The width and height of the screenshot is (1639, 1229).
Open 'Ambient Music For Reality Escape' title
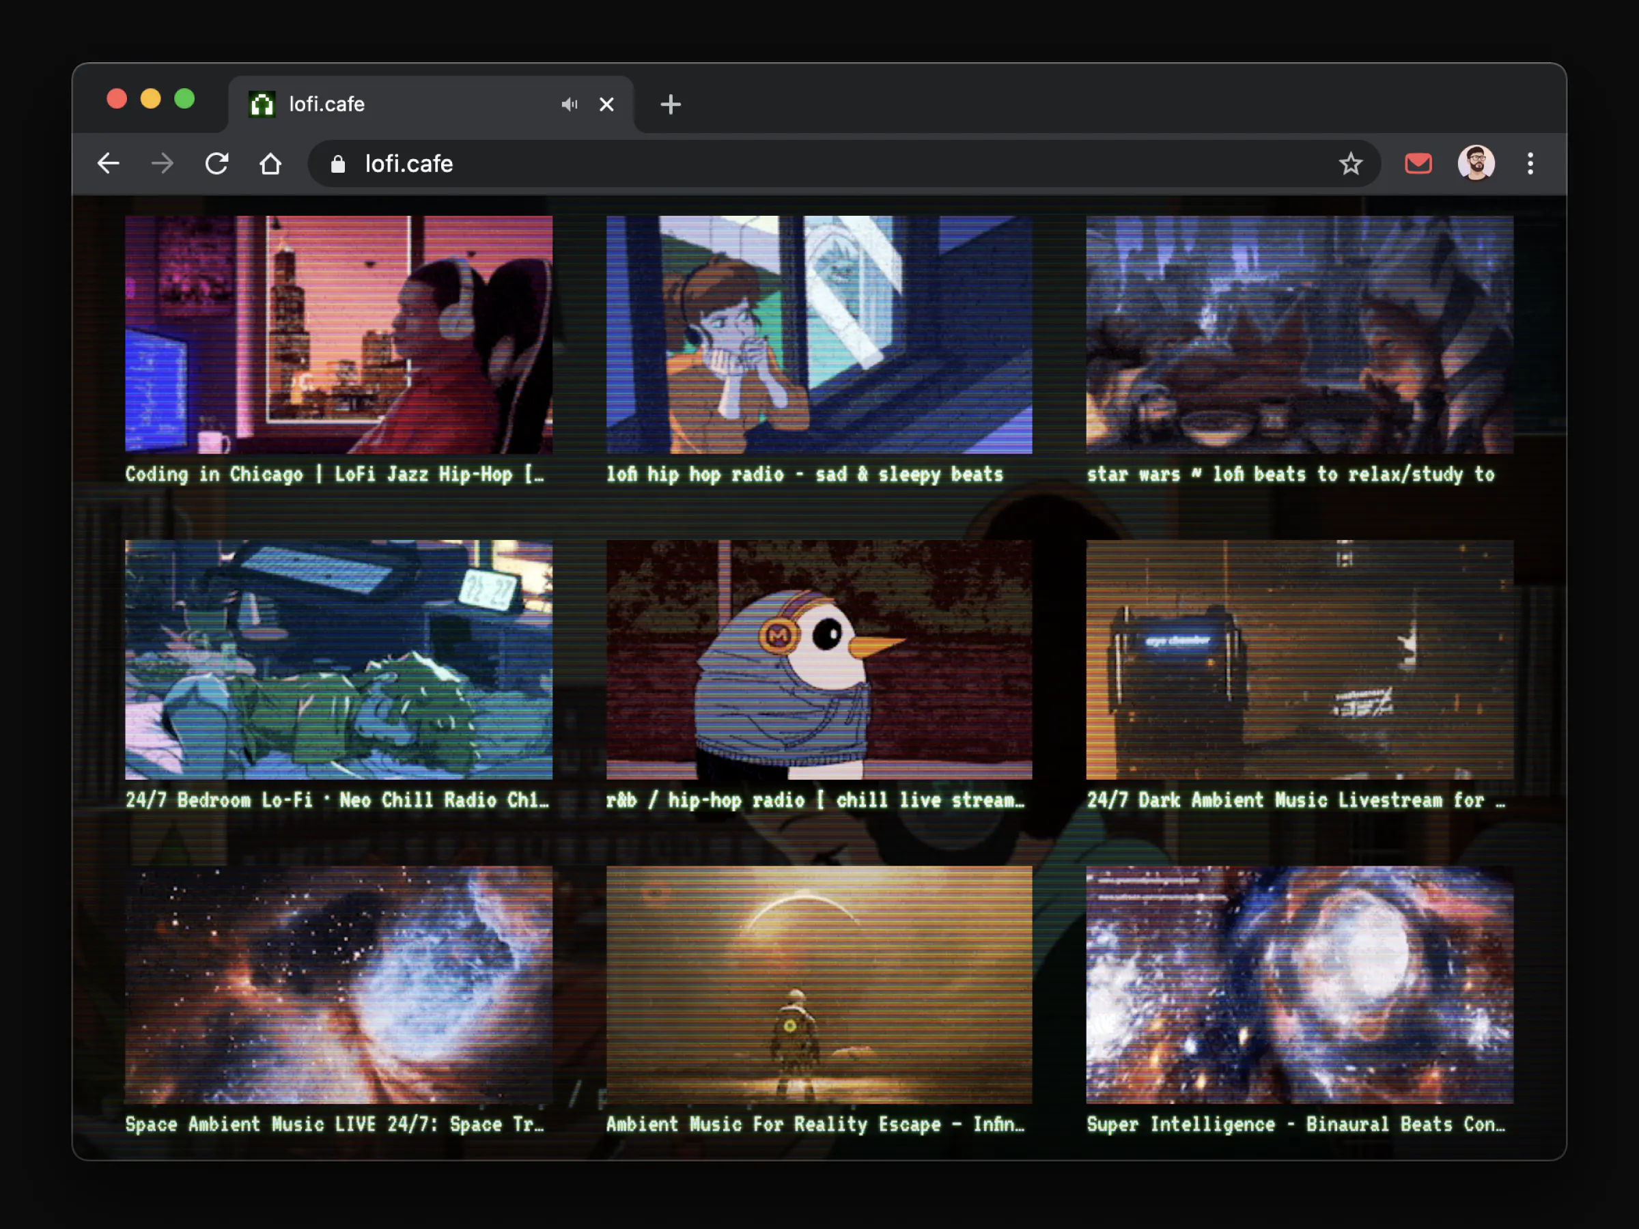click(x=816, y=1125)
